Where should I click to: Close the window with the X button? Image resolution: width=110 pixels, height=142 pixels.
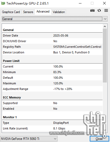coord(104,3)
